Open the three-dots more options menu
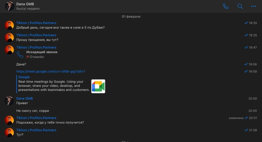The image size is (262, 142). [254, 6]
